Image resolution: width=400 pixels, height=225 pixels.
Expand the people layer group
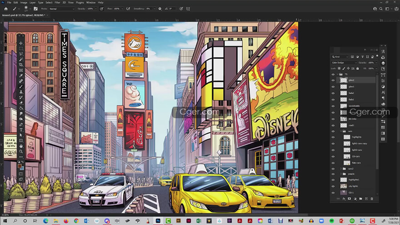tap(341, 174)
